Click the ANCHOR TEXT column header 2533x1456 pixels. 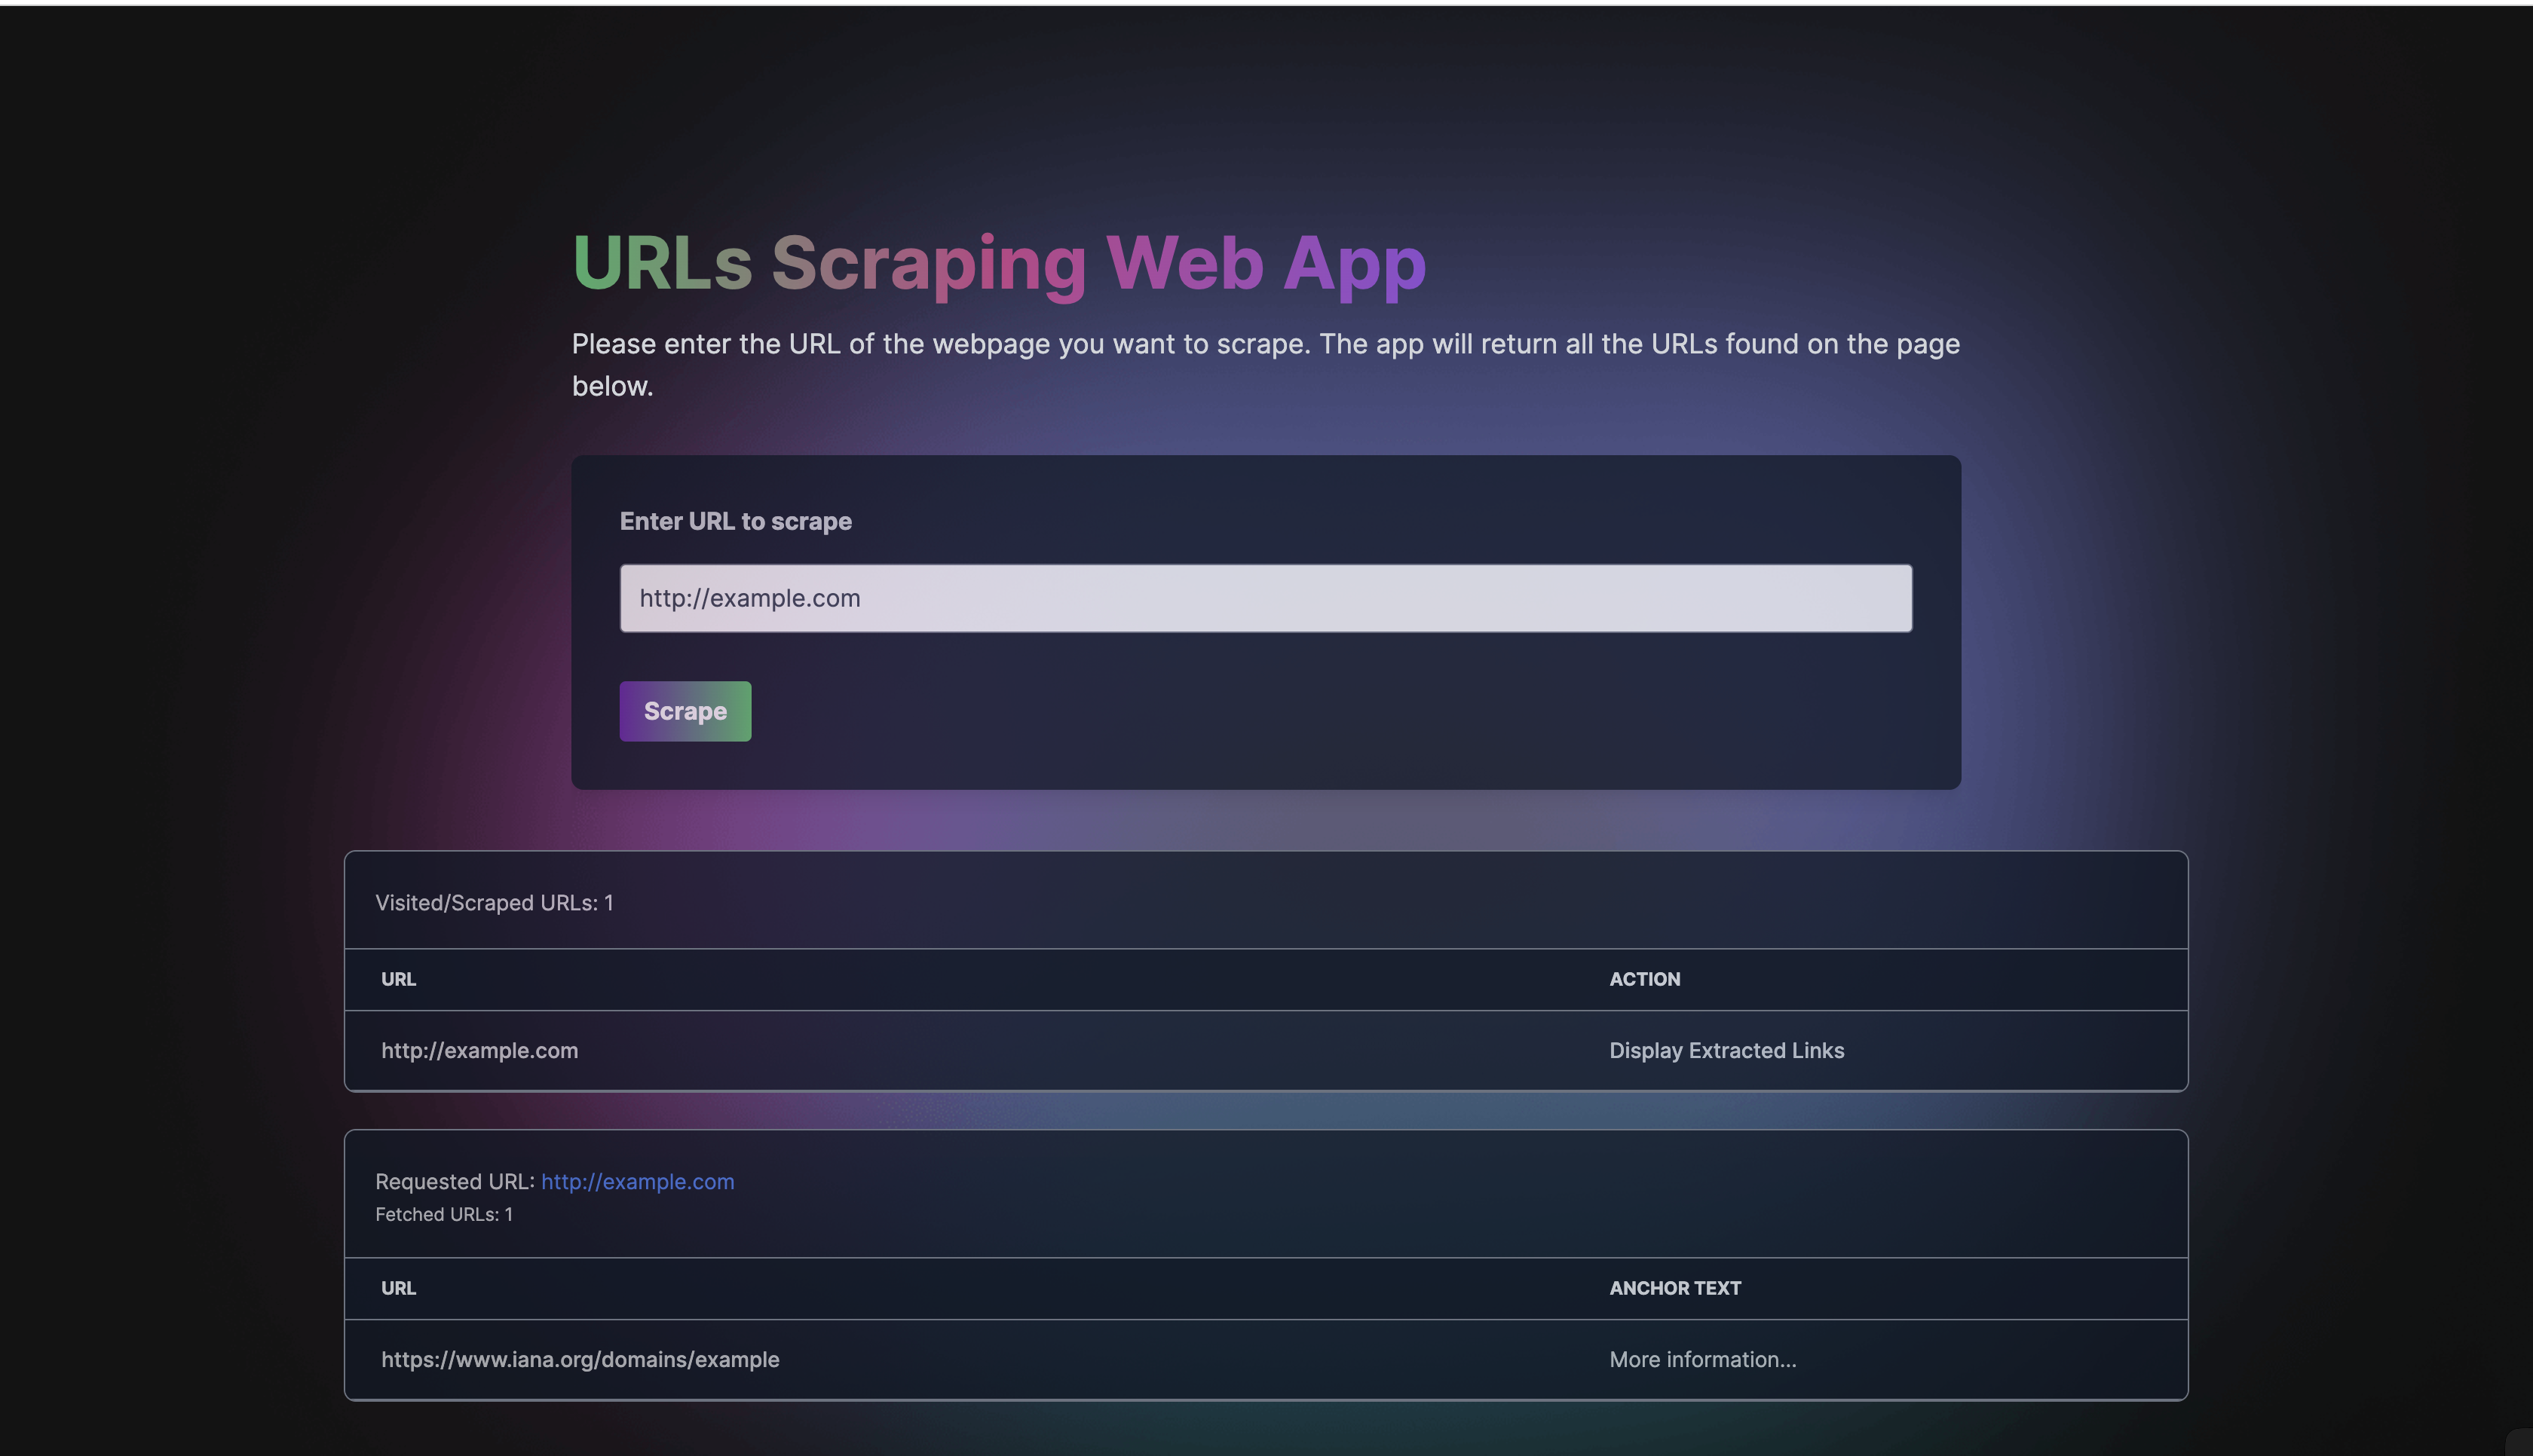1675,1288
